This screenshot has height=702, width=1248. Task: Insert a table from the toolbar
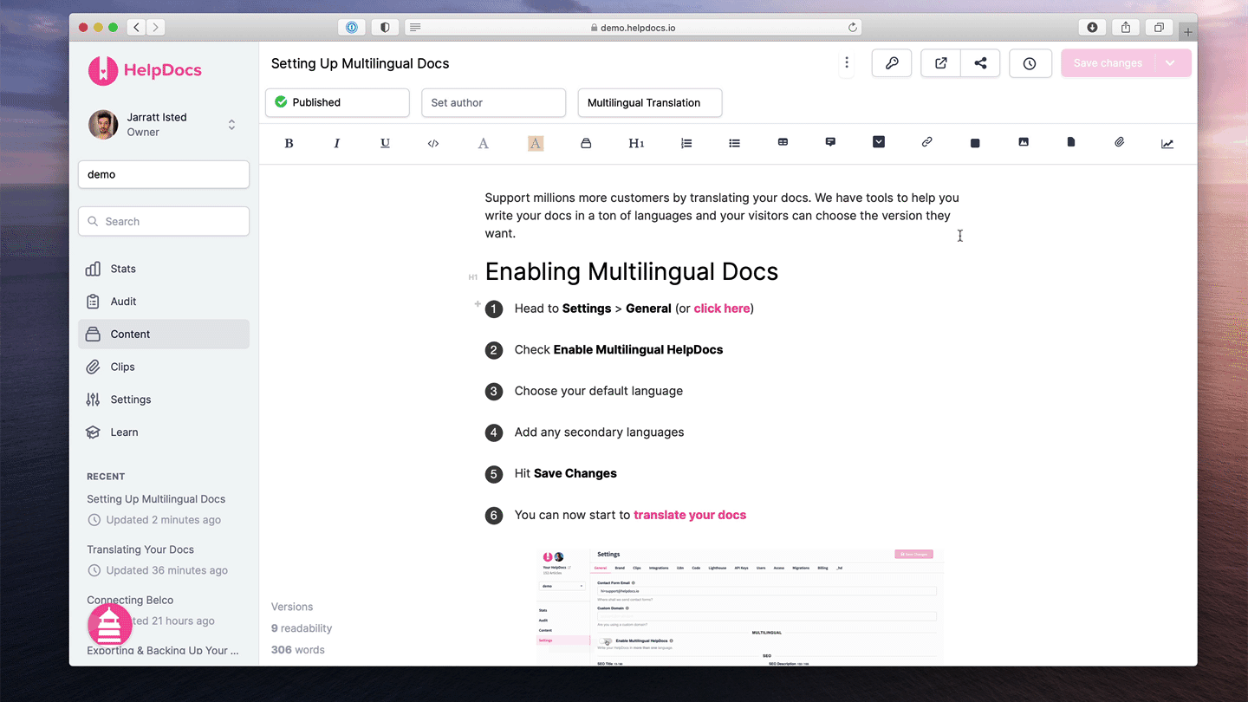(x=783, y=142)
